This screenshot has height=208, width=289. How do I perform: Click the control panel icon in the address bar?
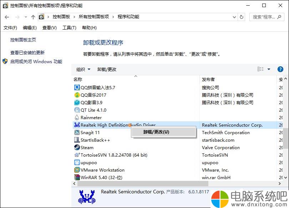coord(41,17)
